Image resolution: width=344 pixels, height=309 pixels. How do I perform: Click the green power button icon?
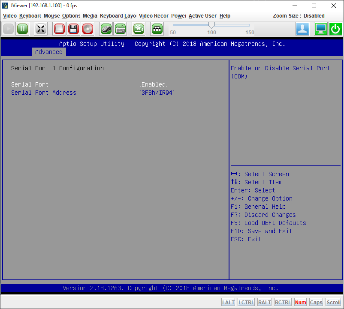pyautogui.click(x=335, y=29)
